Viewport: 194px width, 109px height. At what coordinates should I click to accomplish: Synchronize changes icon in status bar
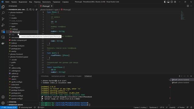(35, 107)
